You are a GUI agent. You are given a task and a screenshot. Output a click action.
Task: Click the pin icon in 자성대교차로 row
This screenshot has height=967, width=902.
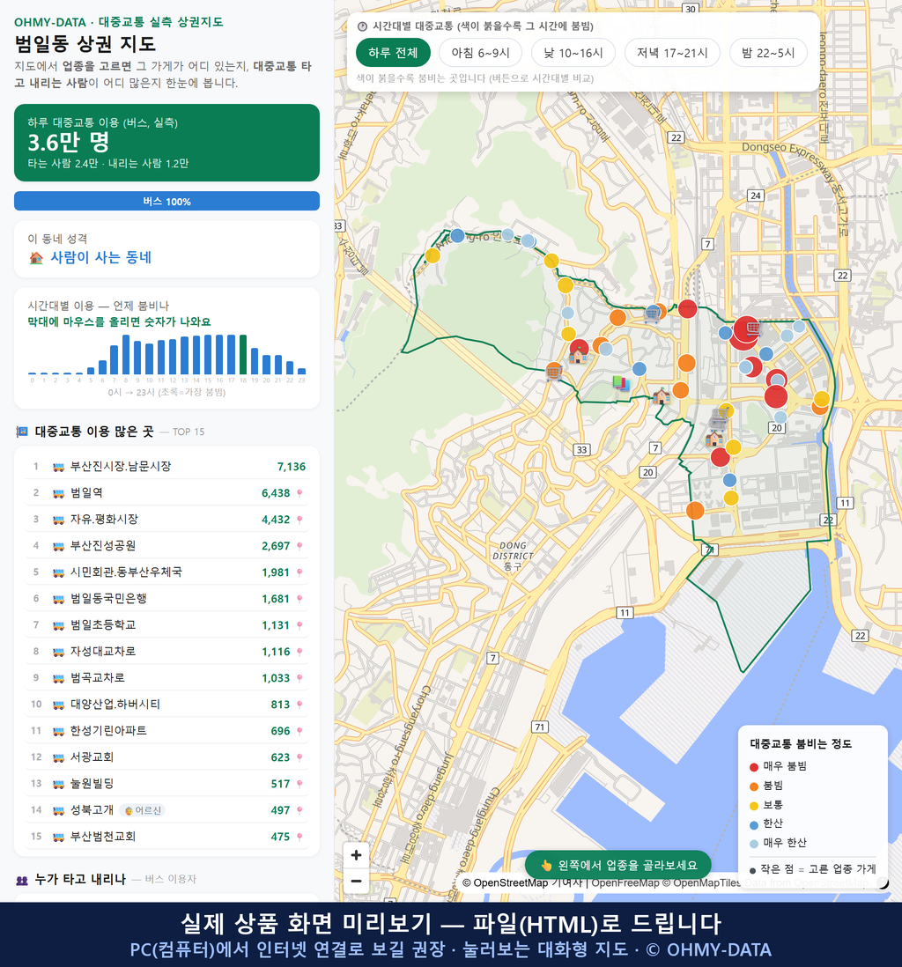[299, 652]
